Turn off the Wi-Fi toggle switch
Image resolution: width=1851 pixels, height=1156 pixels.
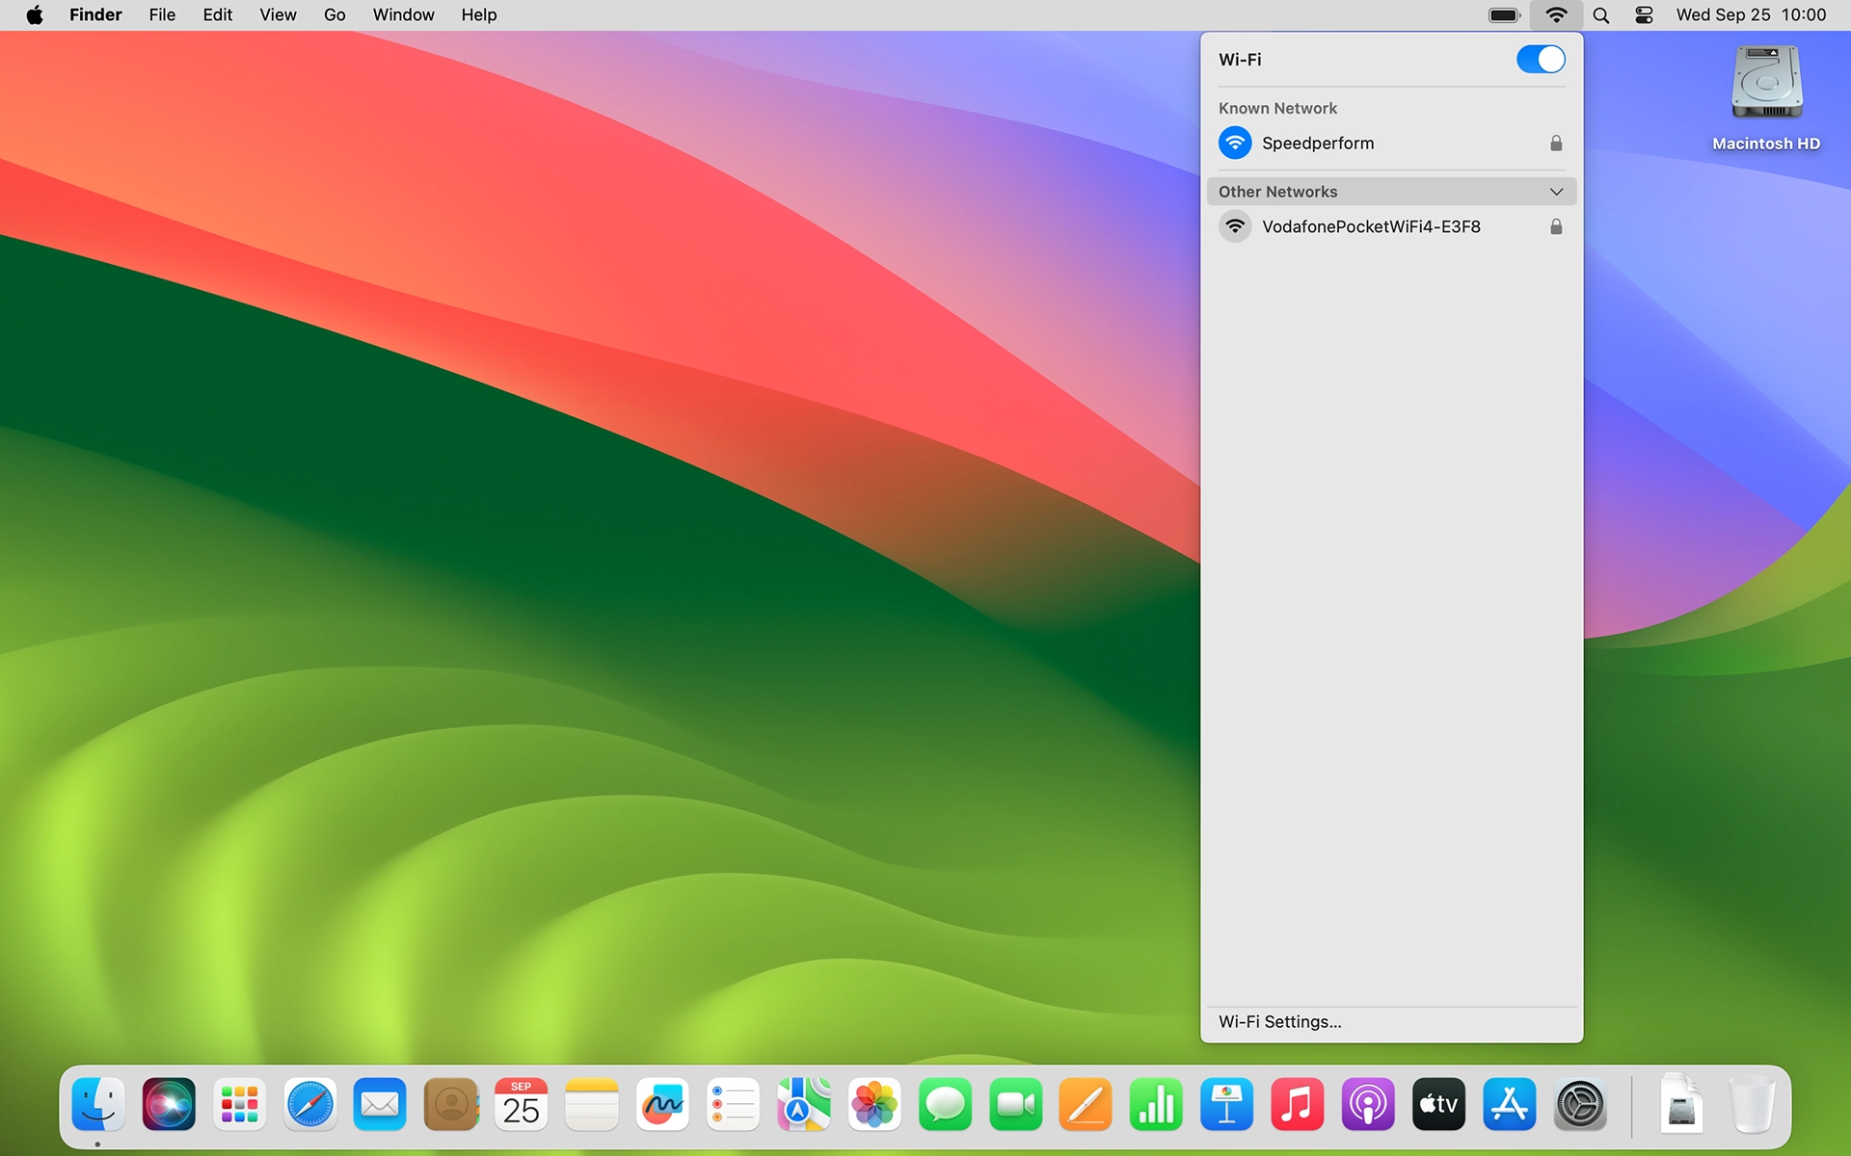click(x=1540, y=59)
